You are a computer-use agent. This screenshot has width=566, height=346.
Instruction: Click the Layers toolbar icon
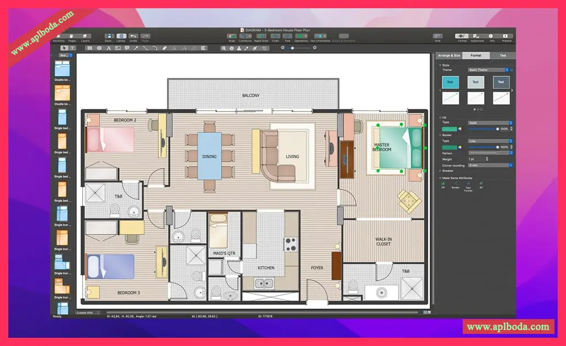coord(85,36)
